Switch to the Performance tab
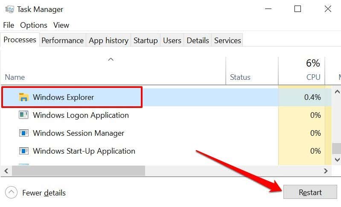Image resolution: width=341 pixels, height=207 pixels. point(62,41)
